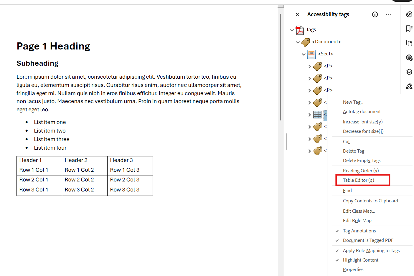Click the fill and sign pen icon
The height and width of the screenshot is (276, 414).
pos(409,86)
